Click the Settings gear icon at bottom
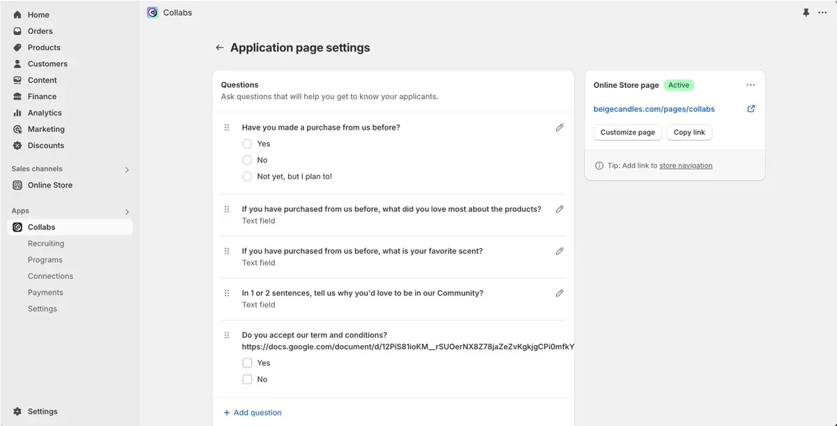 [x=17, y=412]
